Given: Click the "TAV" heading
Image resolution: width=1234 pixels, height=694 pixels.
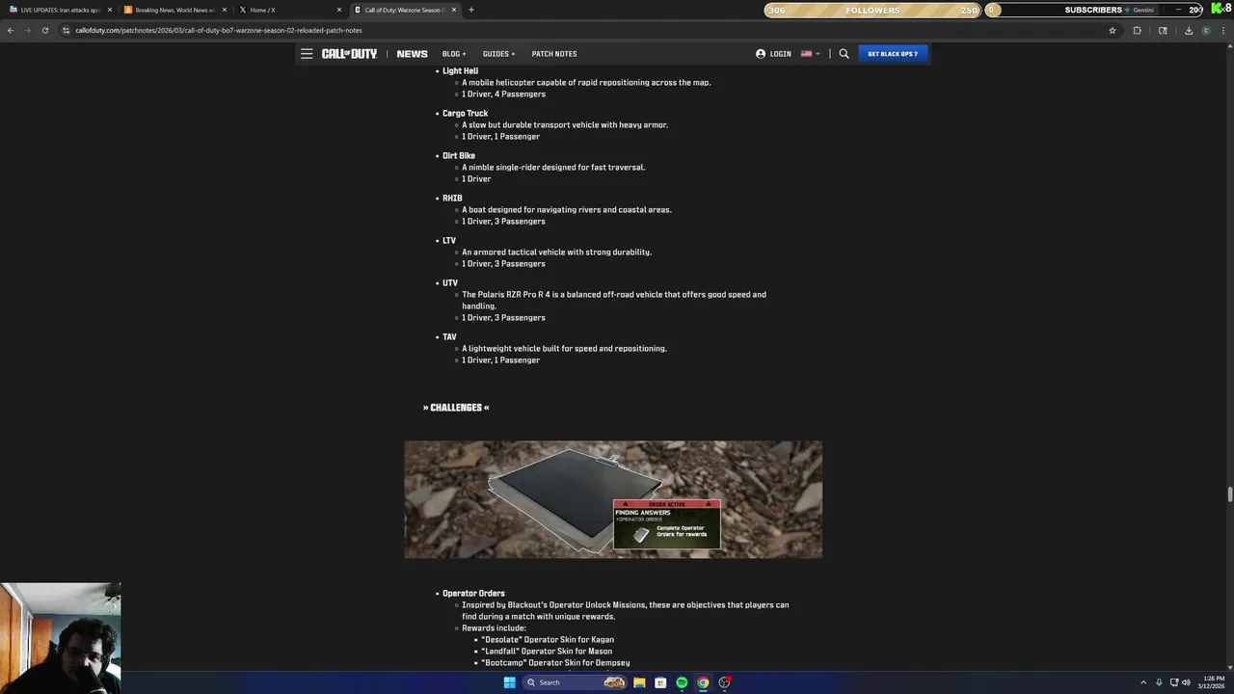Looking at the screenshot, I should 449,337.
